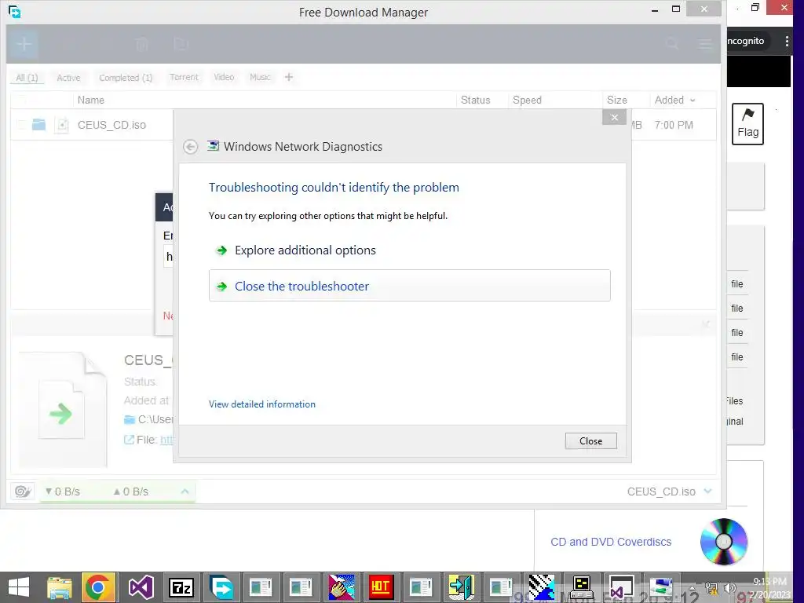The image size is (804, 603).
Task: Switch to Chrome in the taskbar
Action: point(98,587)
